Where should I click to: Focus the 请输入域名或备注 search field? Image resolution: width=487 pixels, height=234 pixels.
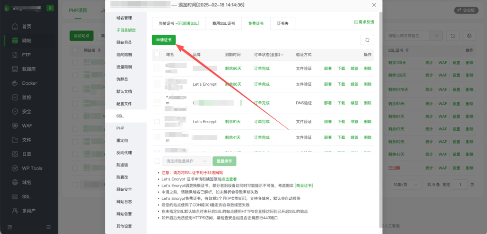tap(408, 36)
